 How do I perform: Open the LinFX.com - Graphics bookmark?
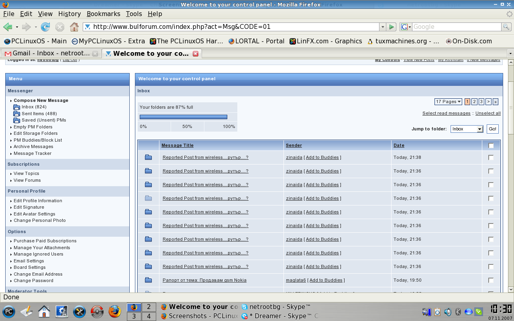click(326, 41)
